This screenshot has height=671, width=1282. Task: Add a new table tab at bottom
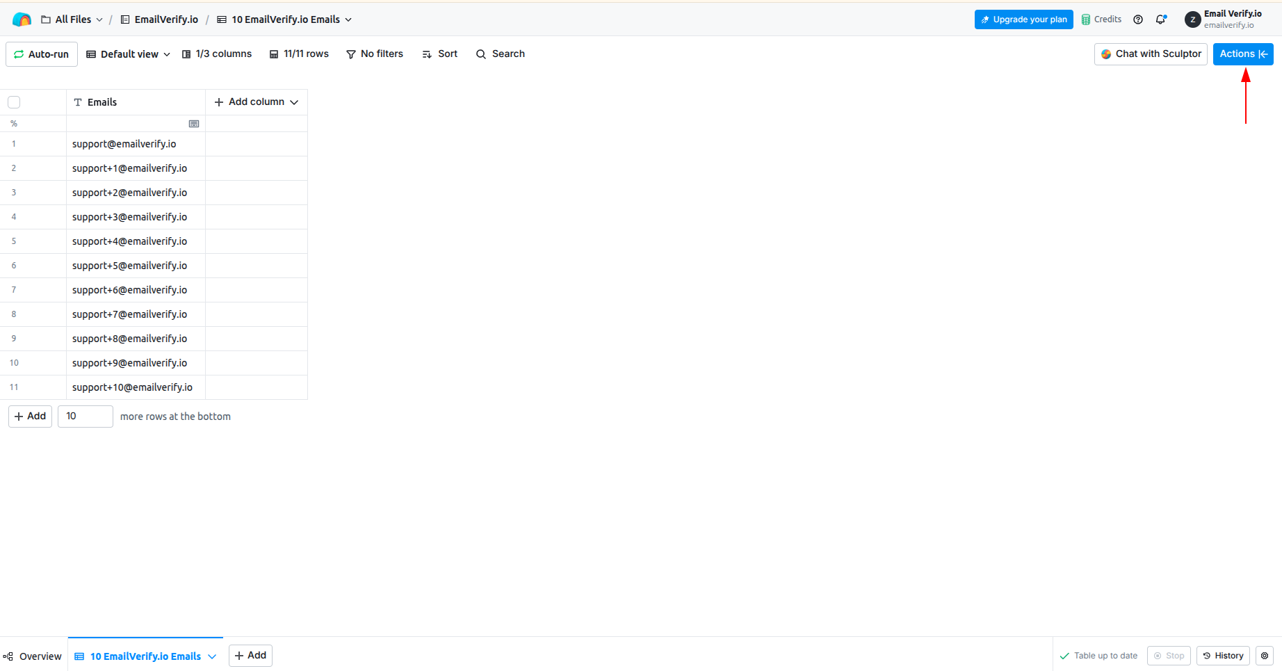250,656
